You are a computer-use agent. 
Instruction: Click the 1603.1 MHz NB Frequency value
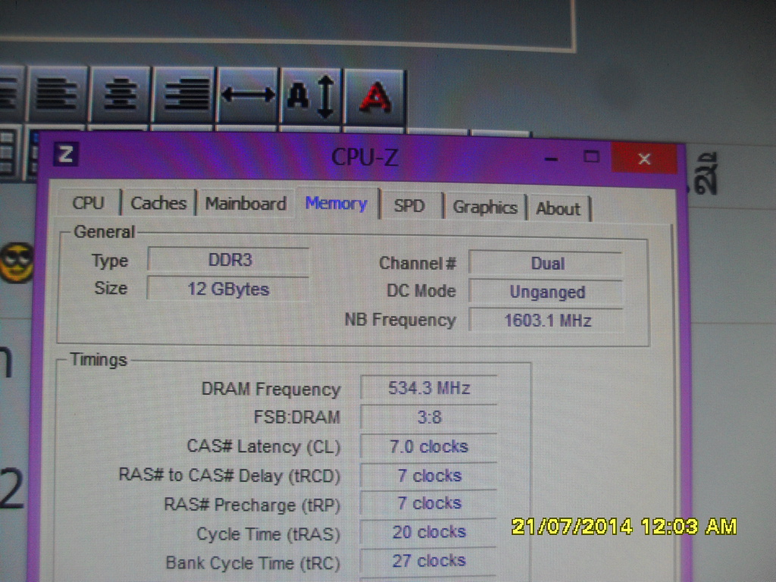coord(546,321)
